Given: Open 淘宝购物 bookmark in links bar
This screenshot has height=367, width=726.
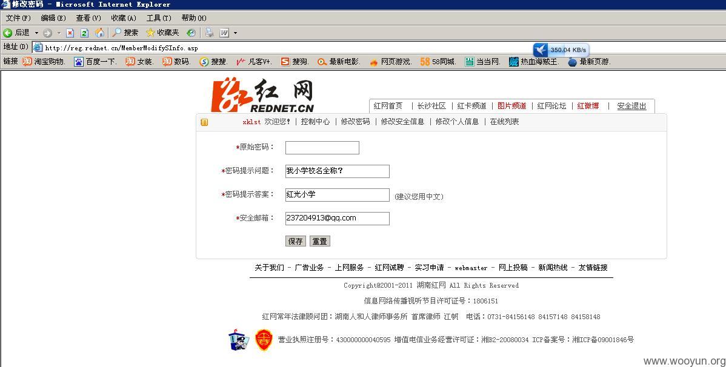Looking at the screenshot, I should click(44, 62).
